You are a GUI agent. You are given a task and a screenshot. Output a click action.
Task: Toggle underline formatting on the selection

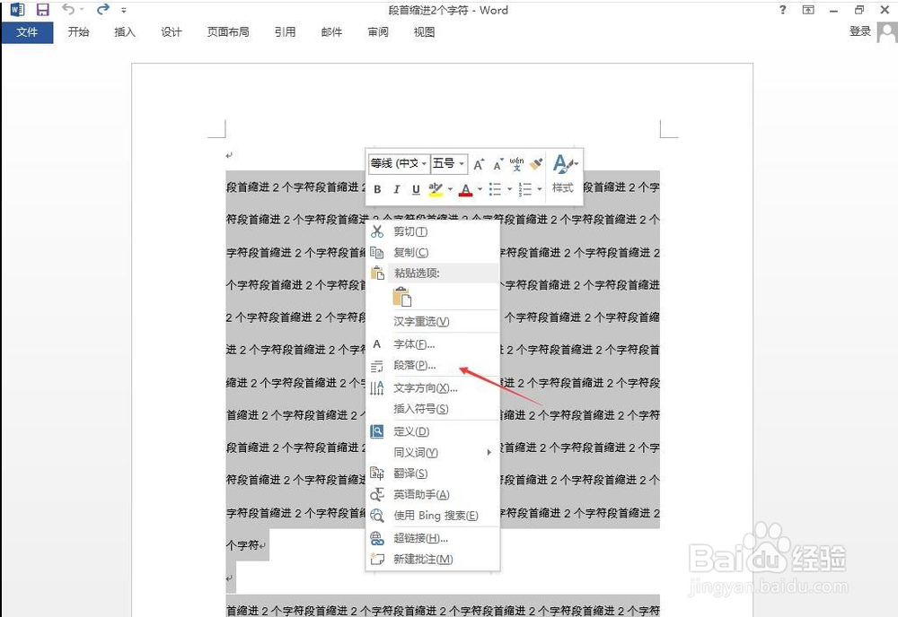pos(417,189)
